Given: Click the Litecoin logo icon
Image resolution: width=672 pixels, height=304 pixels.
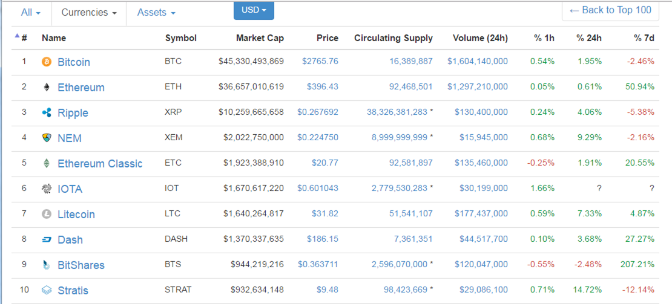Looking at the screenshot, I should coord(46,214).
